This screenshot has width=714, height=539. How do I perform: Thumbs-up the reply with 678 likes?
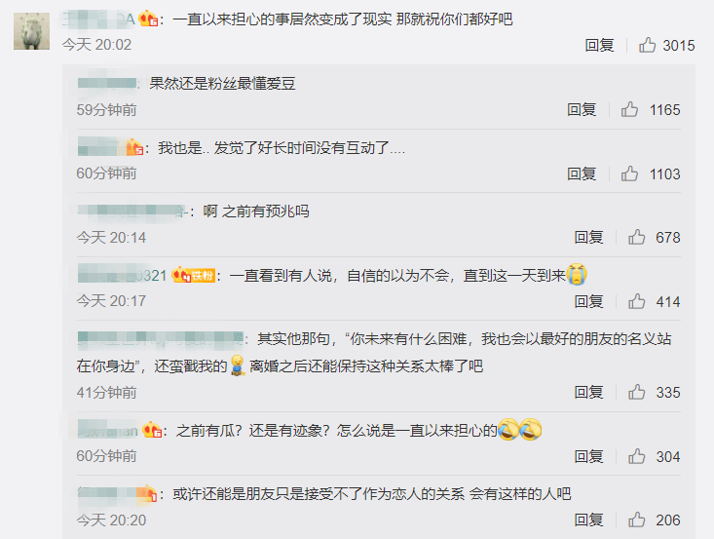pyautogui.click(x=637, y=237)
